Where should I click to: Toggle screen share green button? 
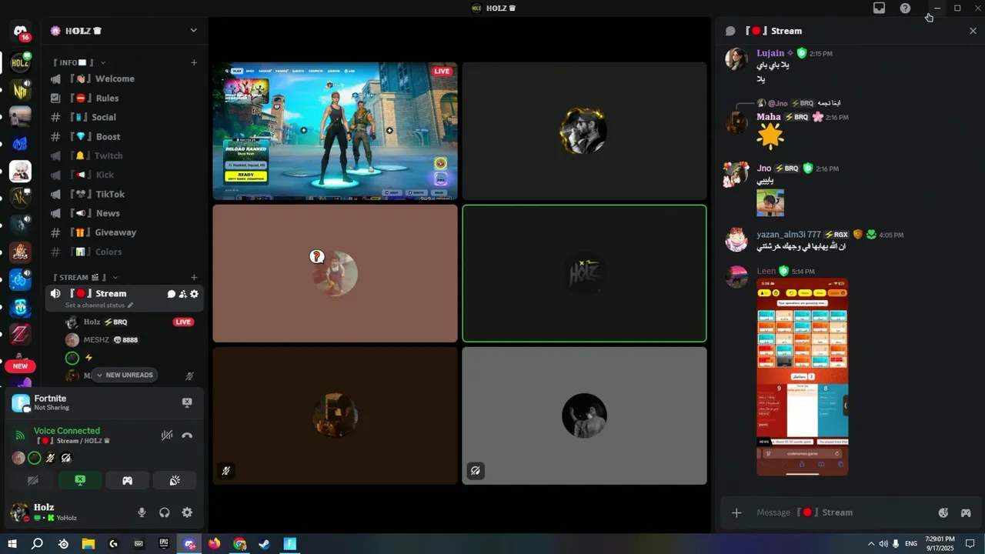click(x=80, y=481)
